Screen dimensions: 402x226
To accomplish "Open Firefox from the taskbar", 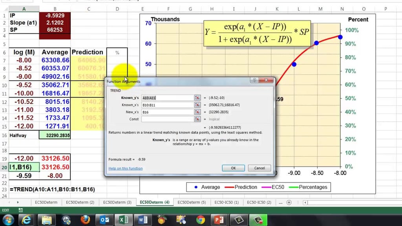I will 85,220.
